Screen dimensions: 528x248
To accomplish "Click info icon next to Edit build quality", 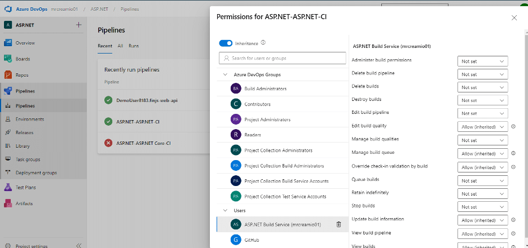I will [x=513, y=126].
